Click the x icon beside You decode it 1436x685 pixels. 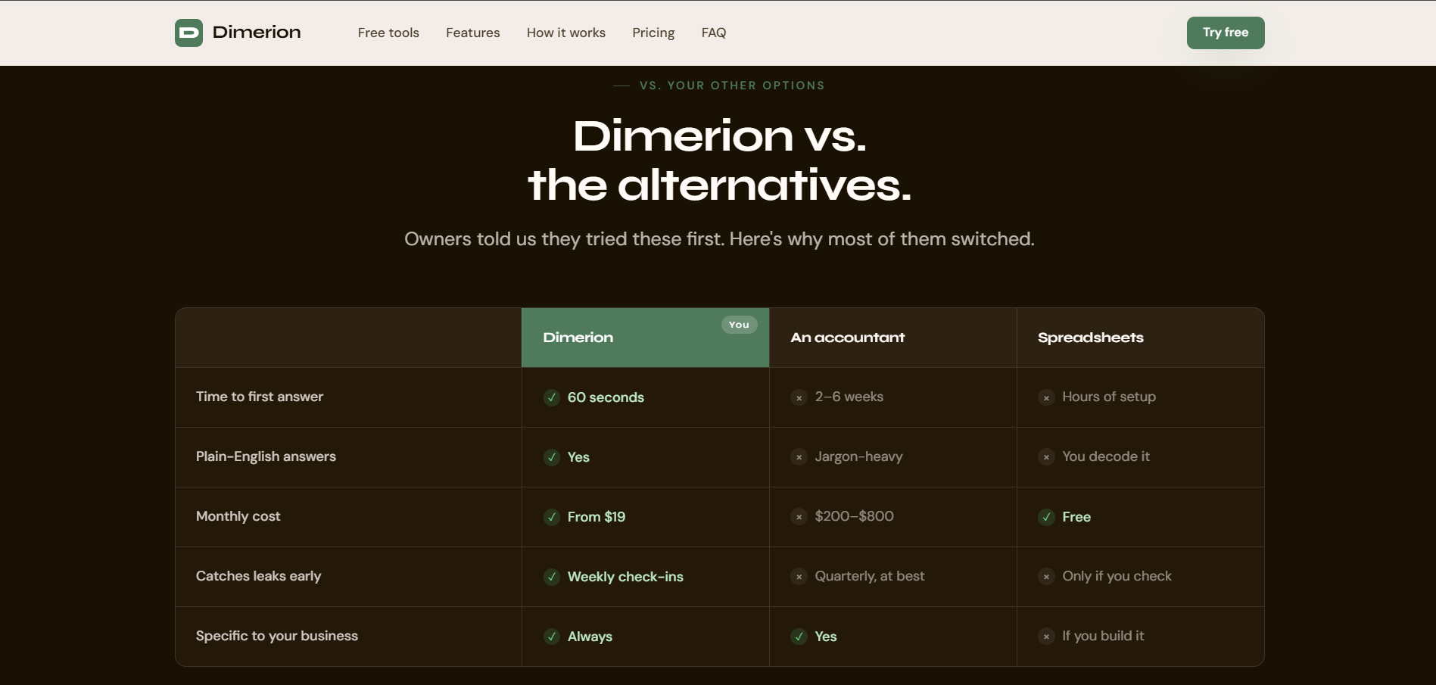coord(1046,457)
